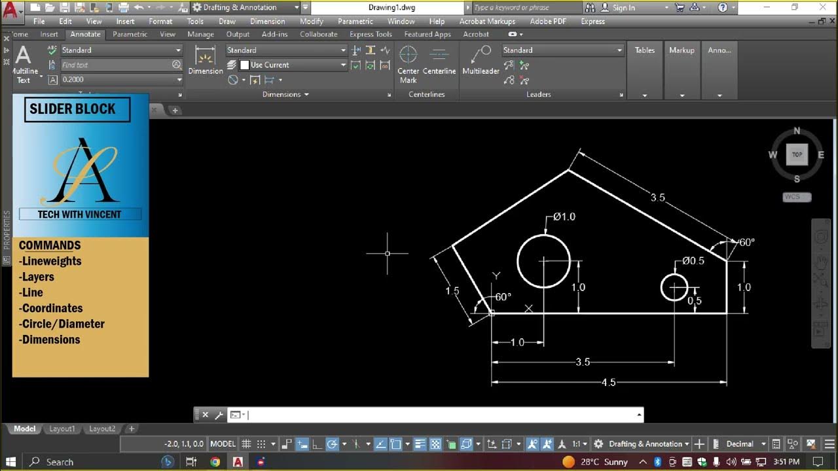The image size is (838, 471).
Task: Open the dimension style Standard dropdown
Action: pyautogui.click(x=286, y=50)
